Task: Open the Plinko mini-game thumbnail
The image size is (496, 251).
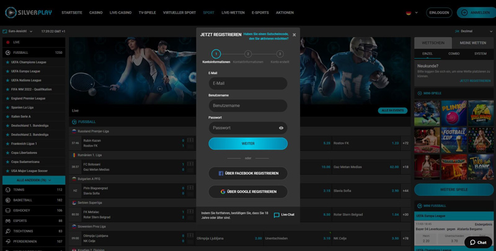Action: (x=454, y=114)
